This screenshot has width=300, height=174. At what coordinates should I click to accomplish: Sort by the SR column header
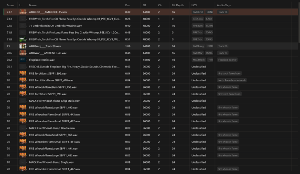pyautogui.click(x=144, y=5)
